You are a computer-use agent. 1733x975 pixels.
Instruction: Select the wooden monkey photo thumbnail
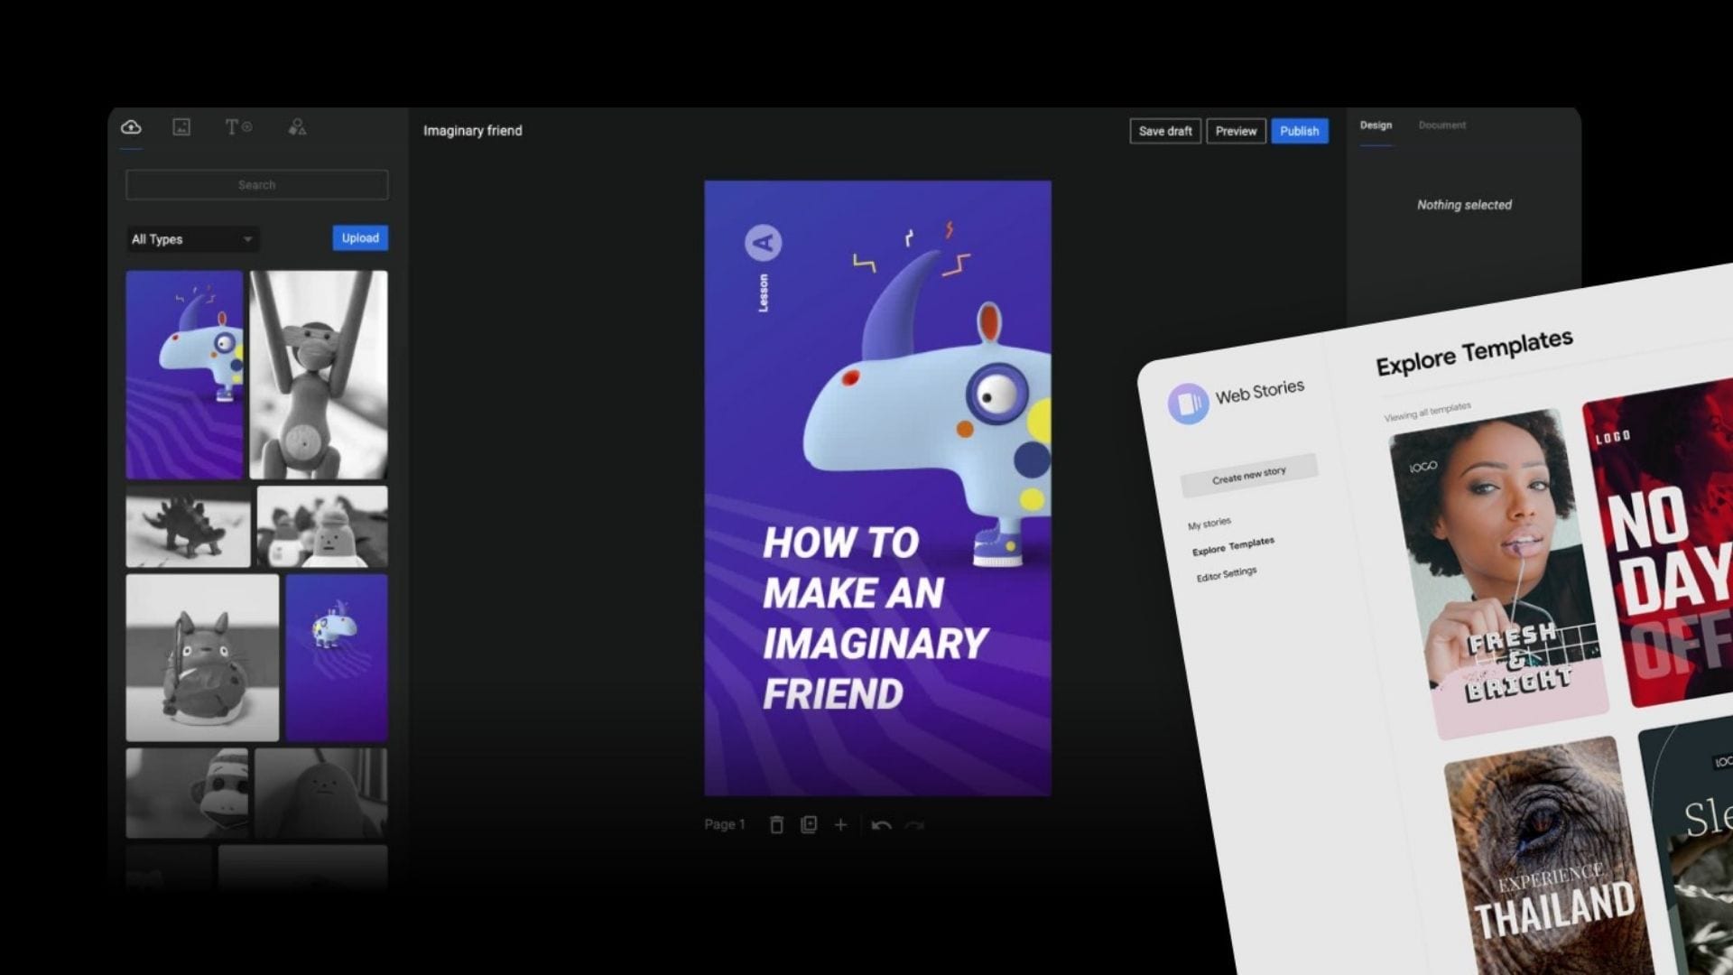click(319, 375)
